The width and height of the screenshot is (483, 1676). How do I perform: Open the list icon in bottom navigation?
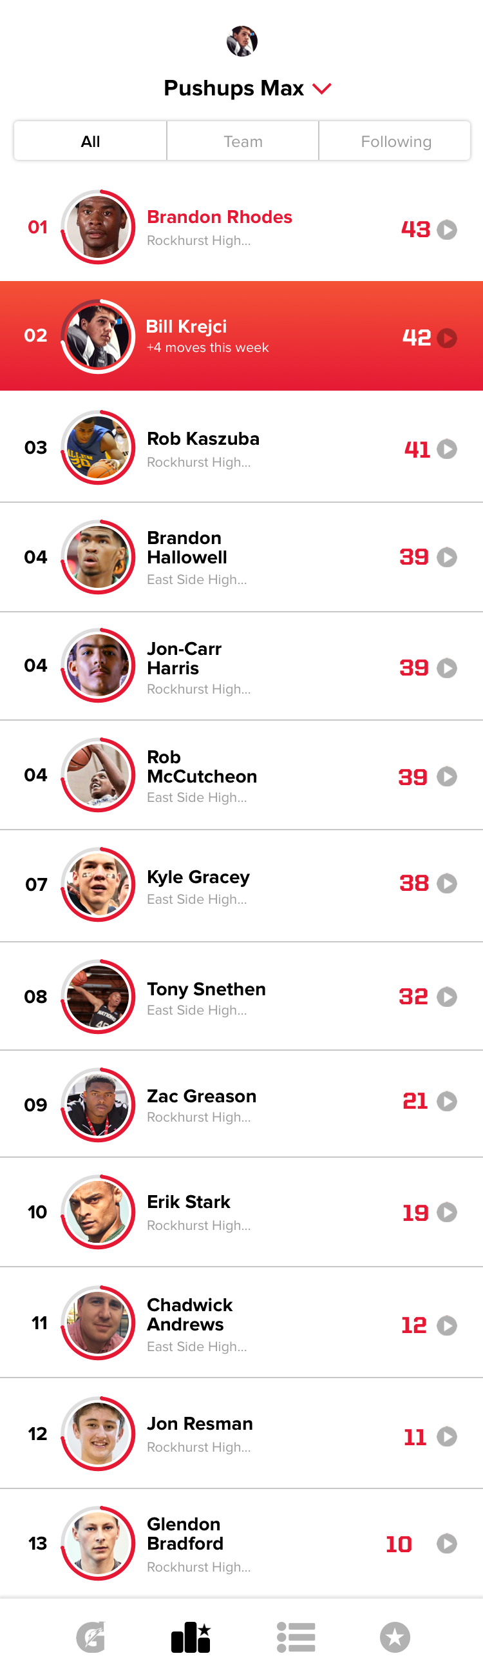pyautogui.click(x=296, y=1637)
